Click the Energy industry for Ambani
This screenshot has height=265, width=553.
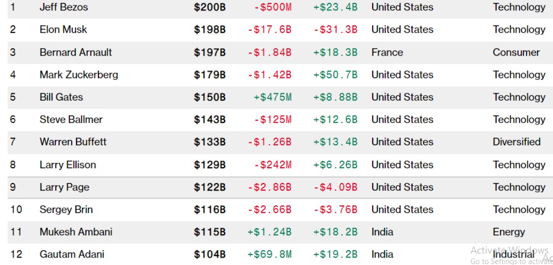pos(509,232)
